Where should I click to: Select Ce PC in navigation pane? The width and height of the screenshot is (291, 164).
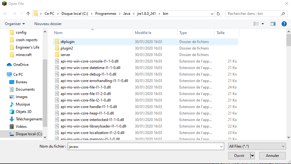pyautogui.click(x=18, y=75)
